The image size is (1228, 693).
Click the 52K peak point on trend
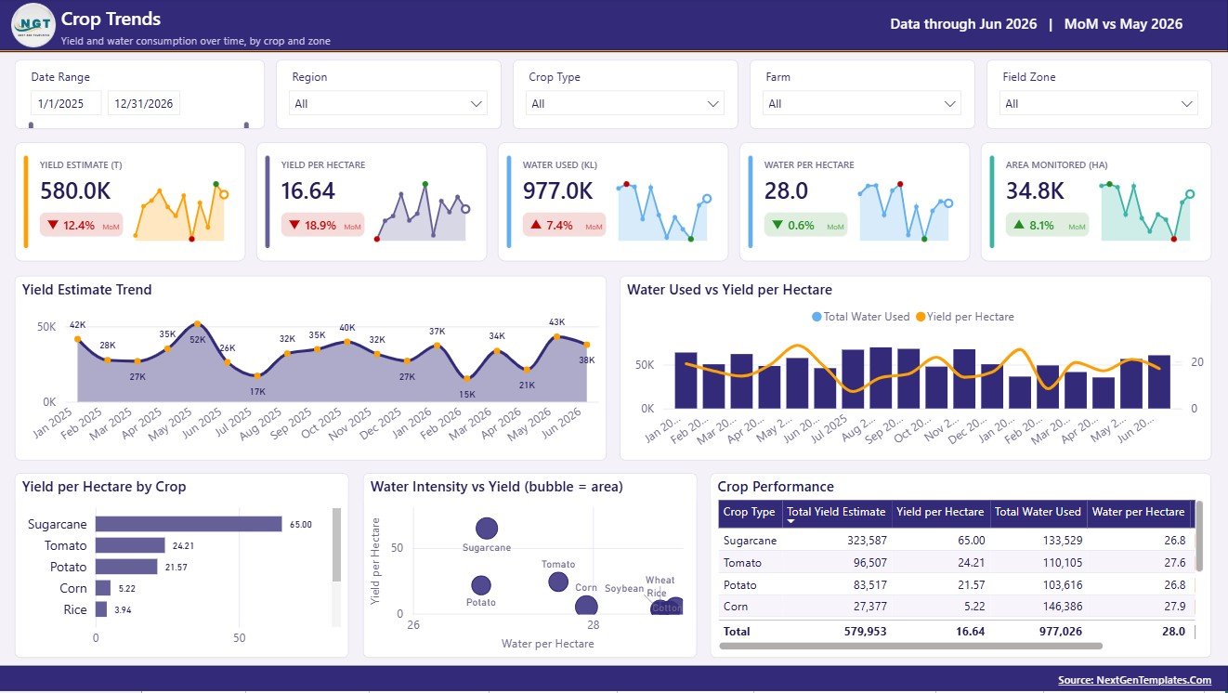(x=197, y=324)
